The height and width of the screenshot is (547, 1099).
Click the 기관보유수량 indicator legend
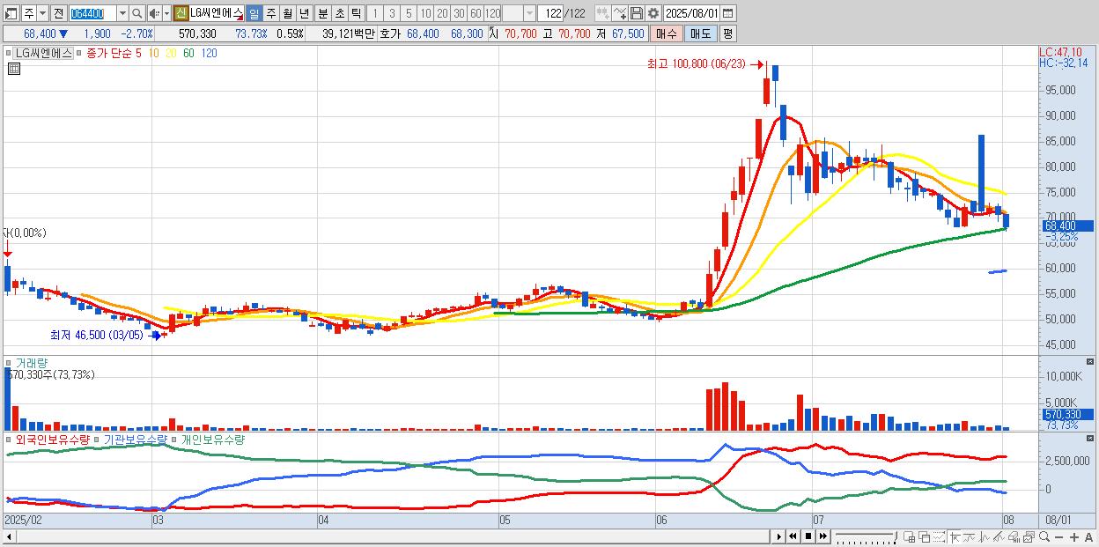point(135,439)
